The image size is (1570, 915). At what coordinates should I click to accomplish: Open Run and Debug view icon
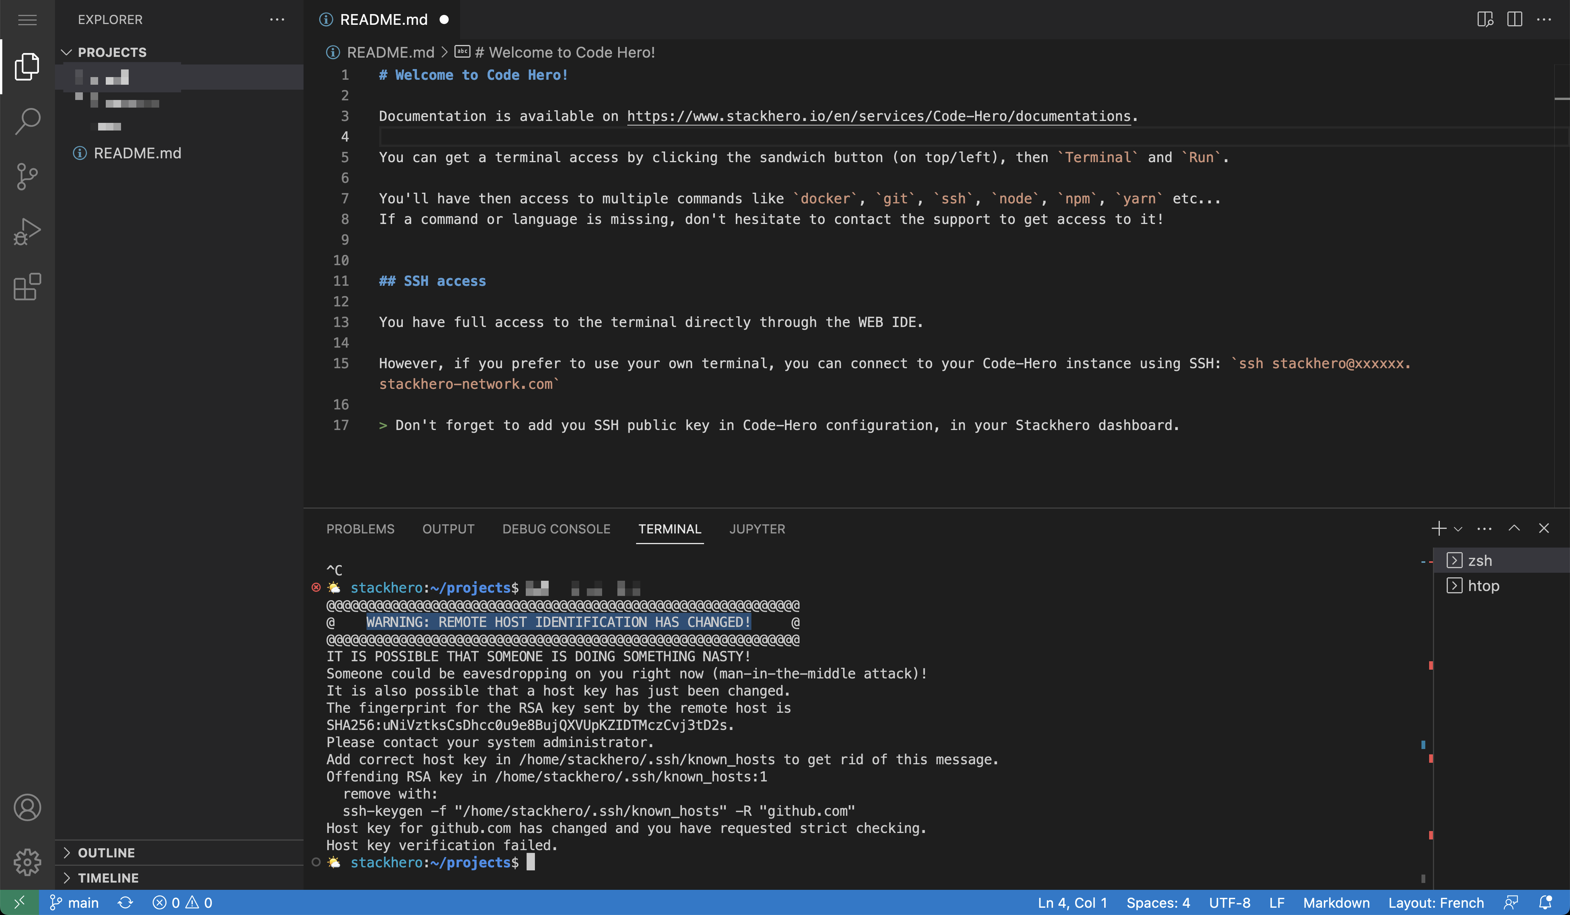(x=27, y=232)
